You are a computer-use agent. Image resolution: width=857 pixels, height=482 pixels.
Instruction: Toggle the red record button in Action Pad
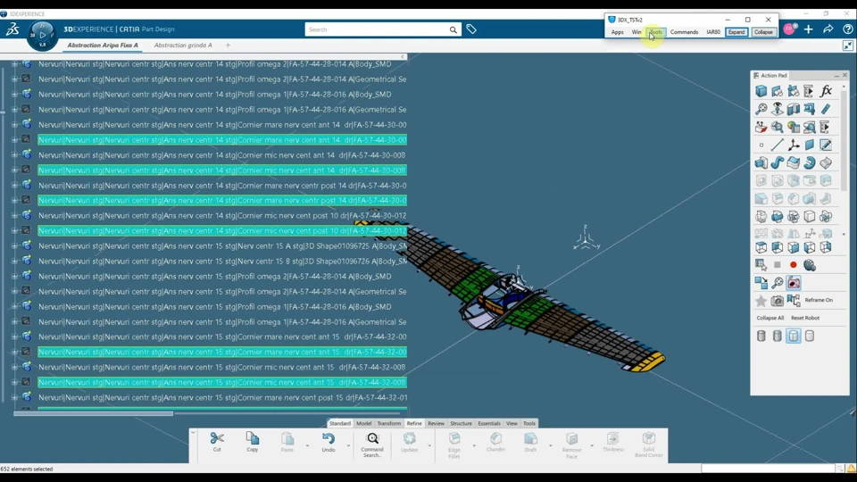(794, 265)
